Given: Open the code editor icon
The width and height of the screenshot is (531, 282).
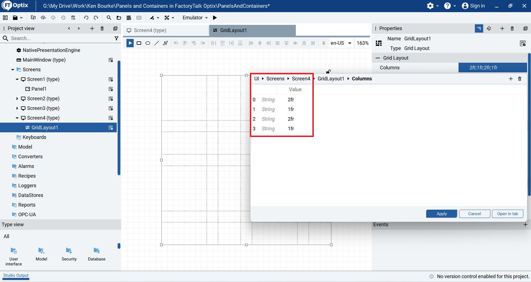Looking at the screenshot, I should tap(139, 18).
